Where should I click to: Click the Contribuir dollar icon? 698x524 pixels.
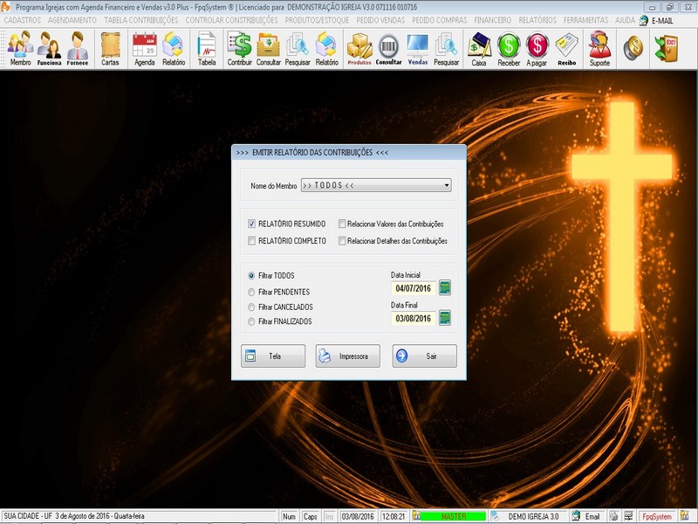239,49
